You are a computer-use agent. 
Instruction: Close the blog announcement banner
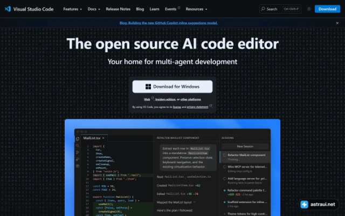pos(337,23)
